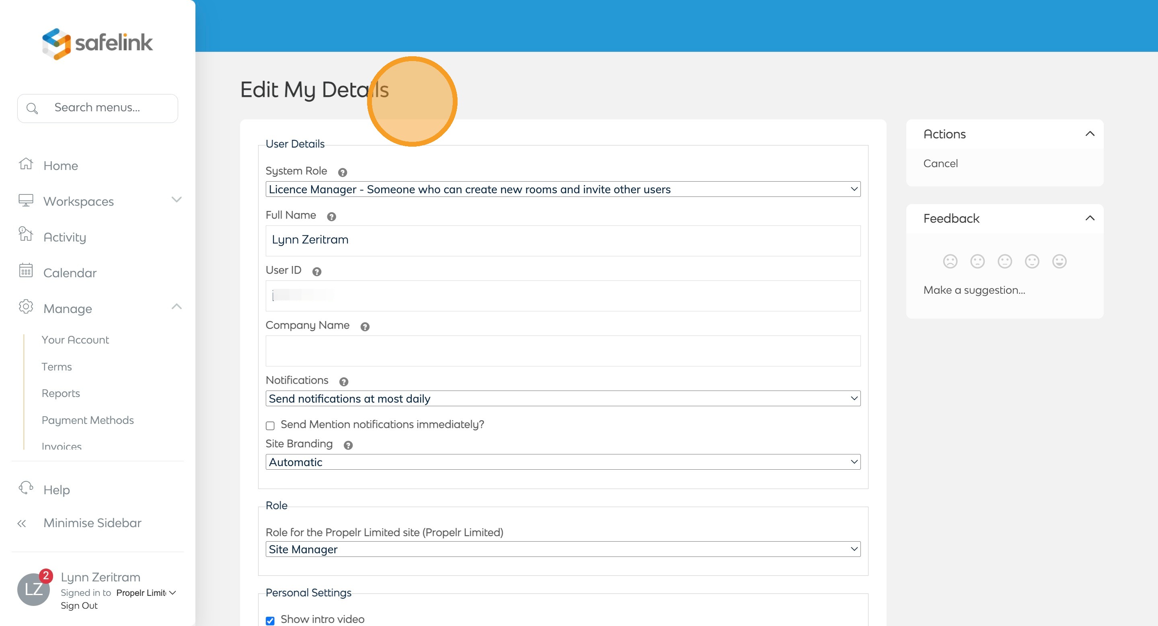Open the Site Manager role dropdown

(x=563, y=549)
